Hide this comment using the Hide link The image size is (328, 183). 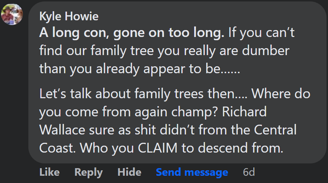[129, 172]
